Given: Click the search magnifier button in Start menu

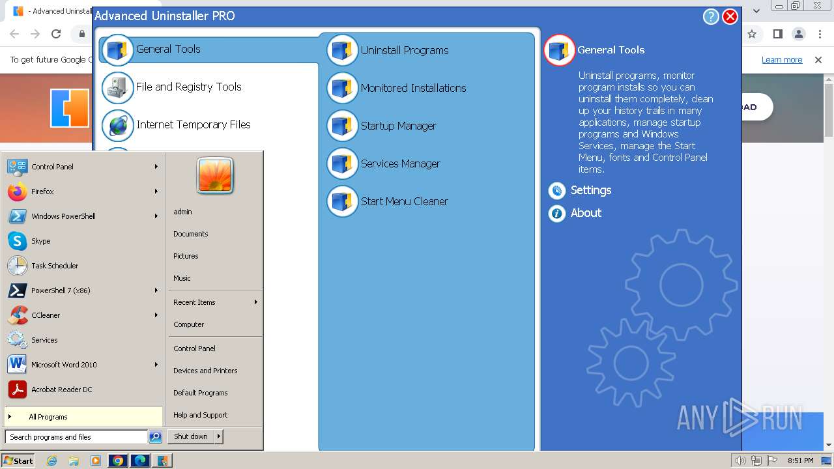Looking at the screenshot, I should click(x=155, y=437).
